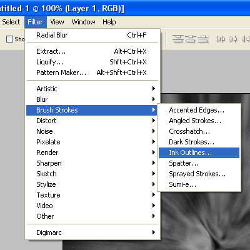Expand the Render filter submenu
The image size is (250, 250).
pos(92,152)
